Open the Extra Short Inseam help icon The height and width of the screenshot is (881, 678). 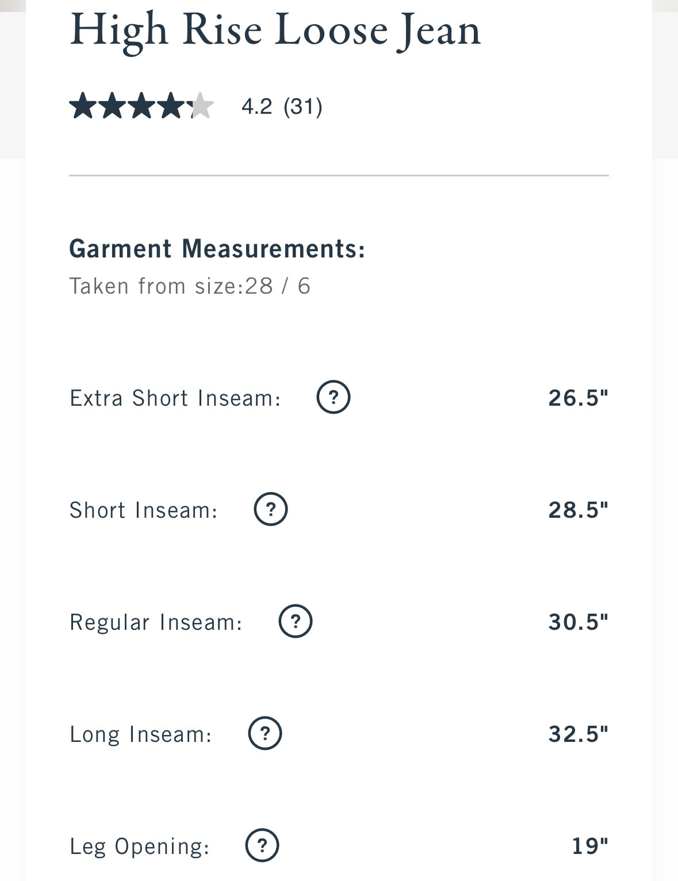click(x=334, y=397)
